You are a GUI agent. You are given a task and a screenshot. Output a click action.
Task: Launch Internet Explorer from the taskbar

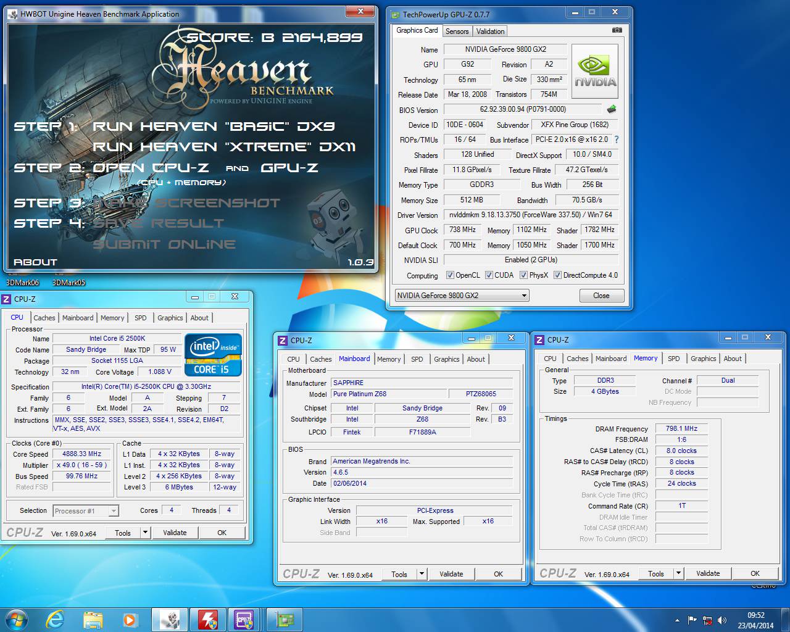coord(56,620)
